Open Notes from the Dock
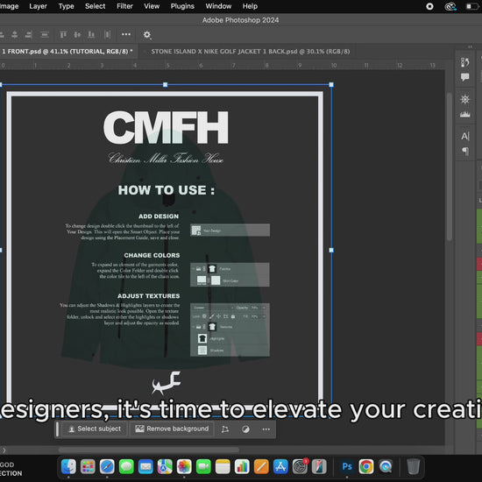The width and height of the screenshot is (482, 482). pos(223,466)
